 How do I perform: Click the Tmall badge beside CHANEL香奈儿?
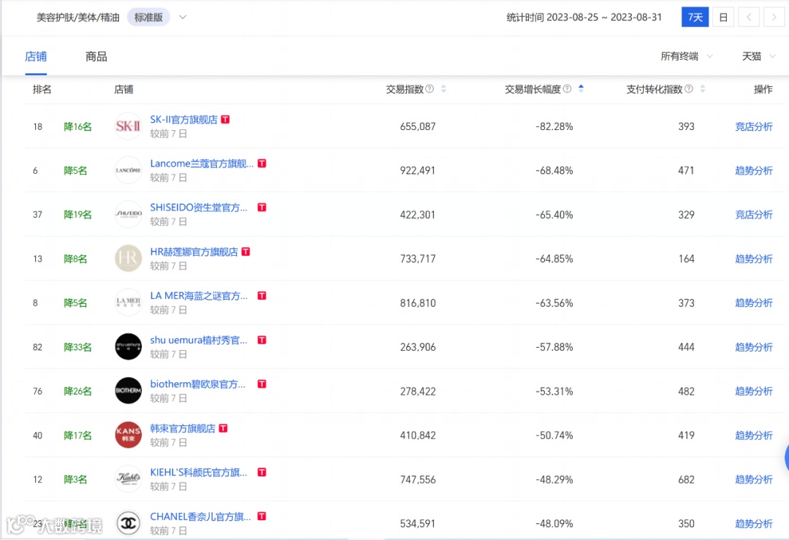coord(262,517)
